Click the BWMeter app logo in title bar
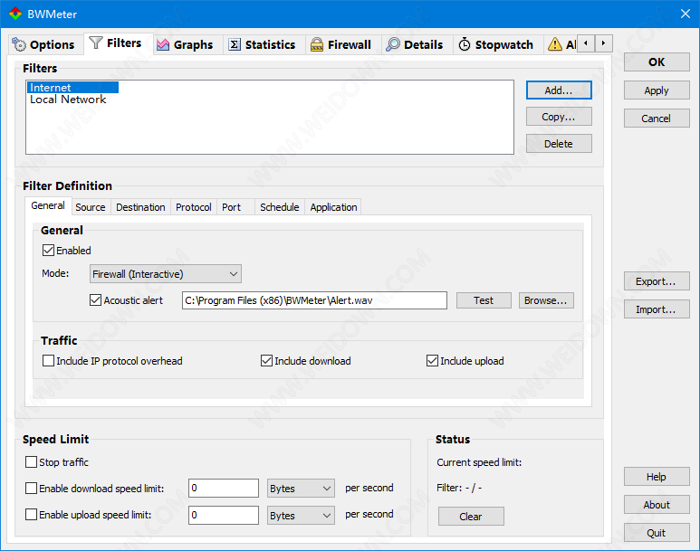Screen dimensions: 700x551 click(15, 14)
